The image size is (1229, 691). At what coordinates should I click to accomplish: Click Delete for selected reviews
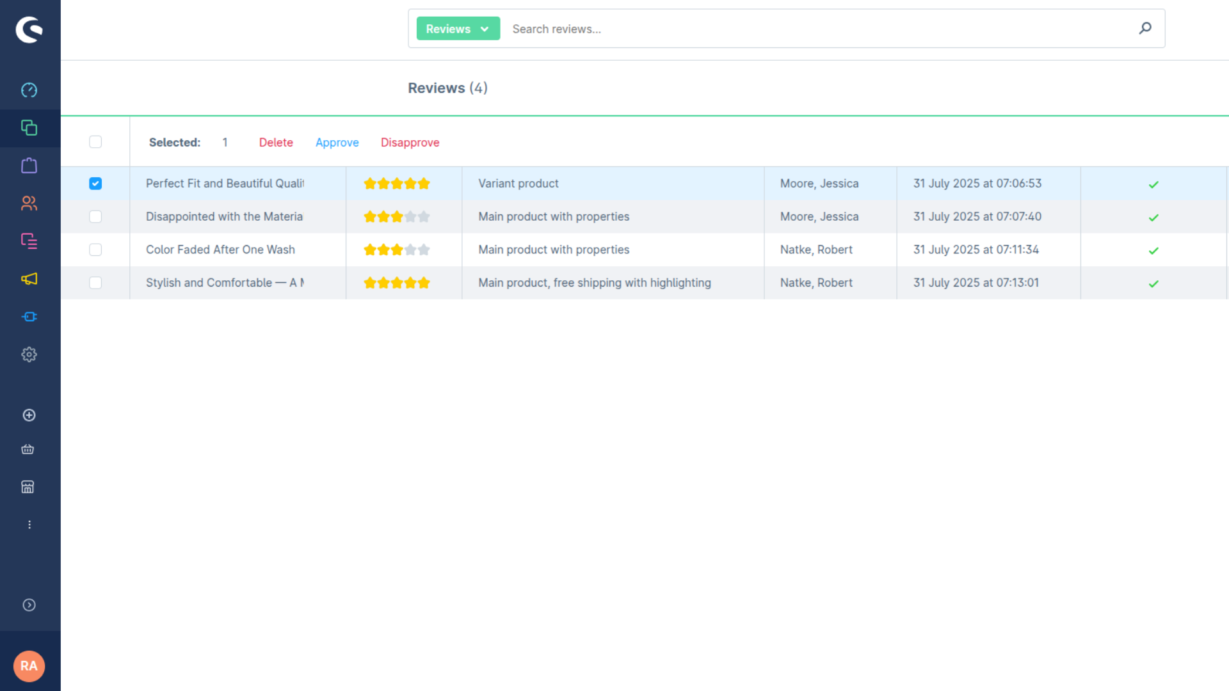276,143
